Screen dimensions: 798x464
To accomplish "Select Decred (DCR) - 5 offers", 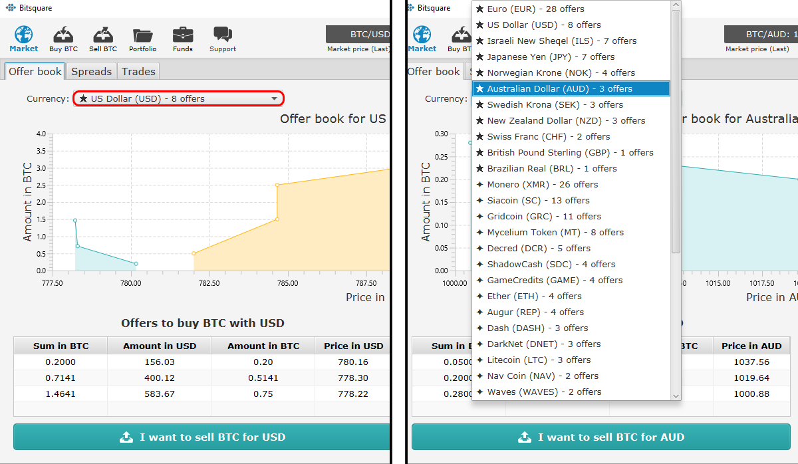I will (x=571, y=249).
